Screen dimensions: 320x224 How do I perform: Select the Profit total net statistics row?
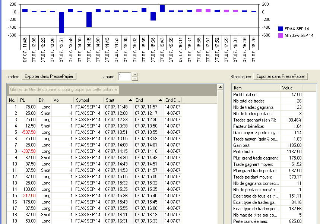click(x=267, y=95)
